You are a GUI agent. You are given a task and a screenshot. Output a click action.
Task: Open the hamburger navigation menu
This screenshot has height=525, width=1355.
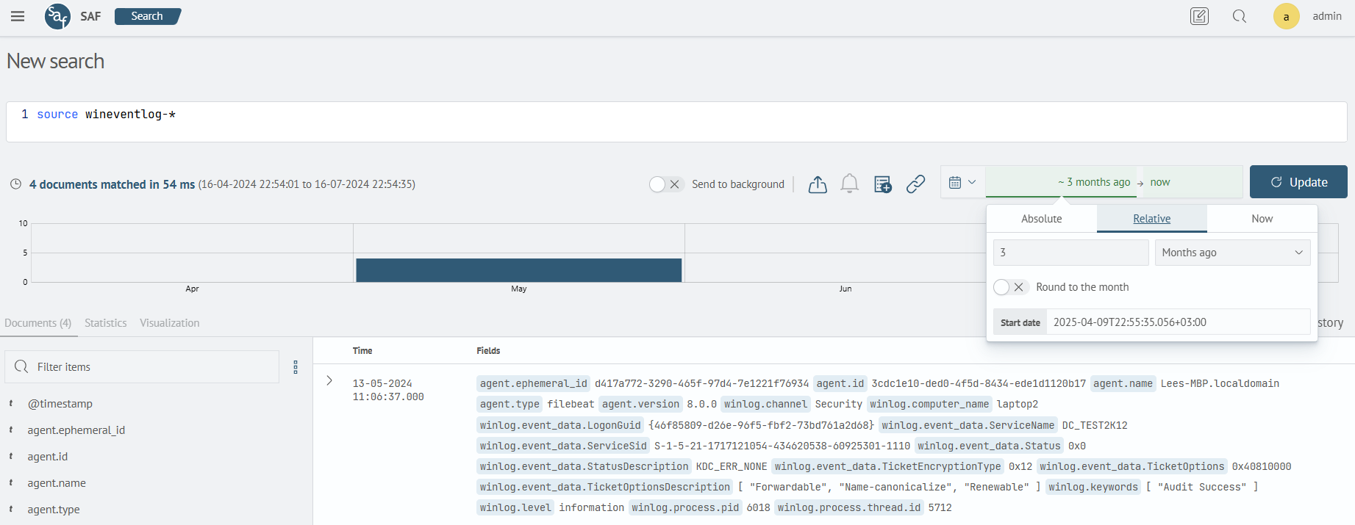[x=18, y=16]
